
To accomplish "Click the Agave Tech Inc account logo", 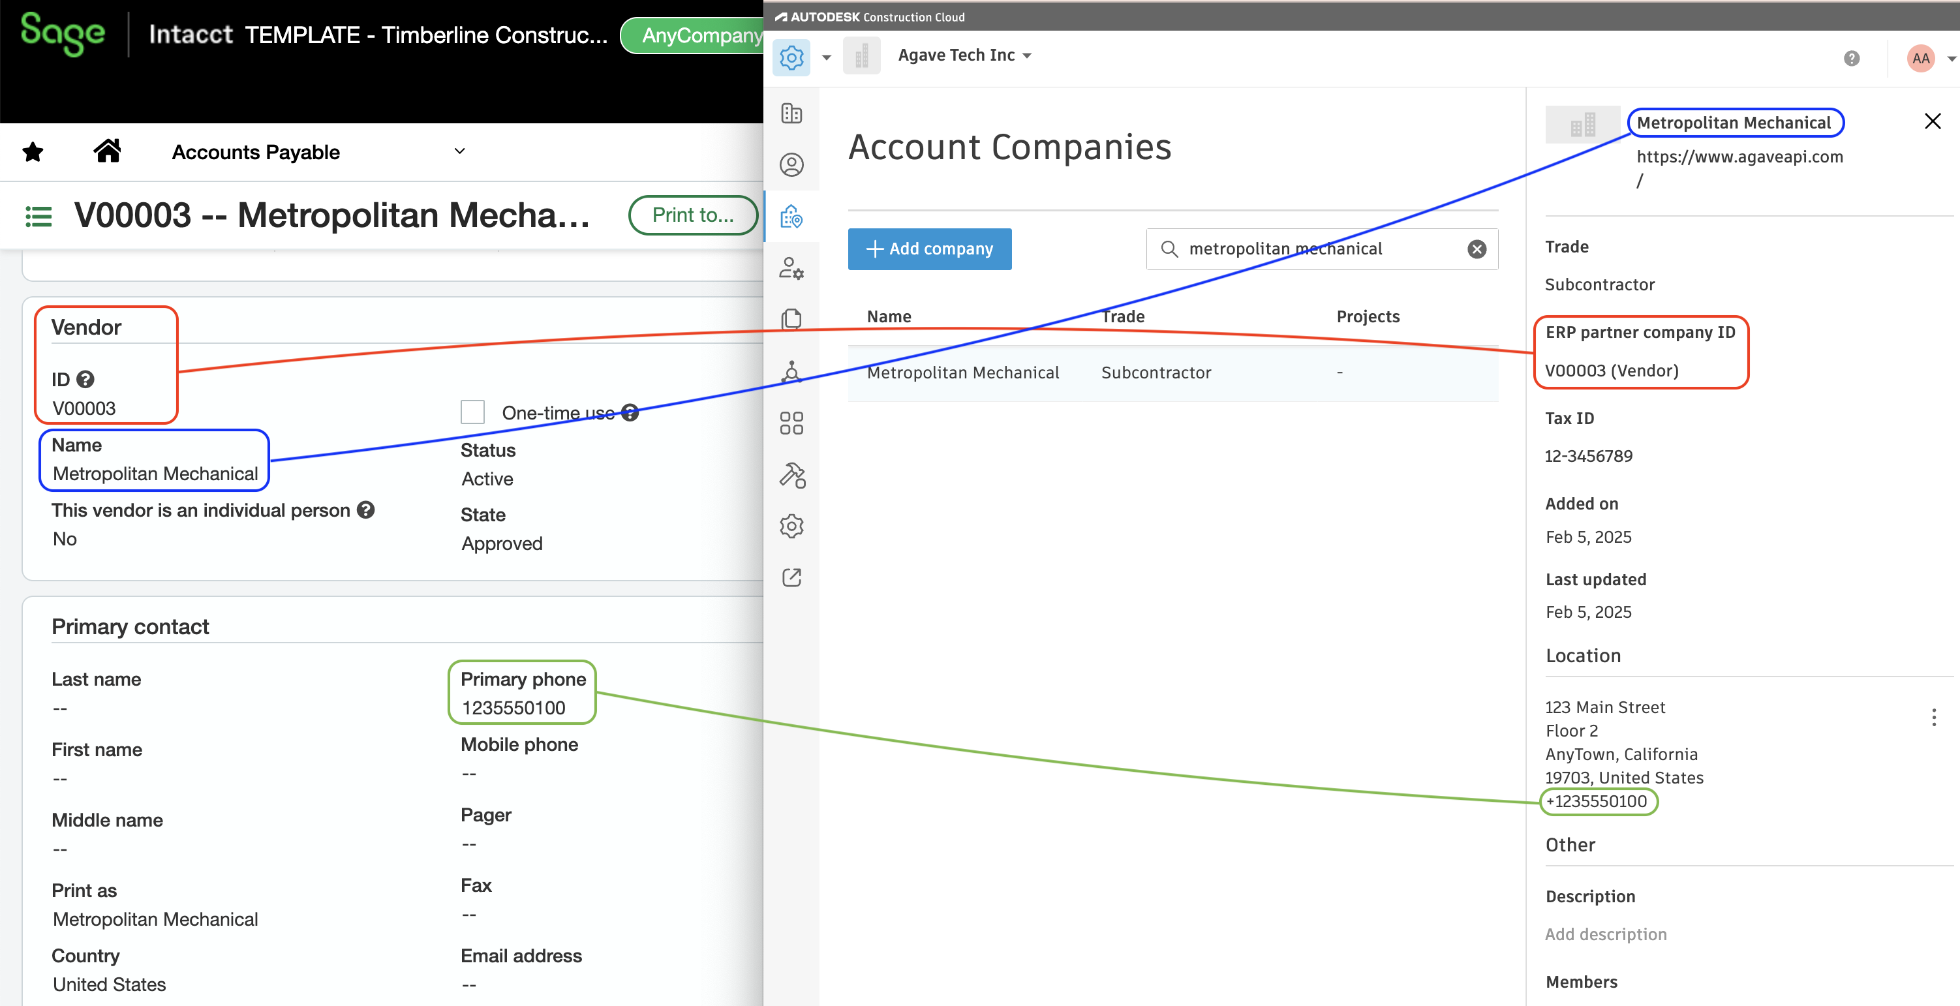I will coord(861,55).
